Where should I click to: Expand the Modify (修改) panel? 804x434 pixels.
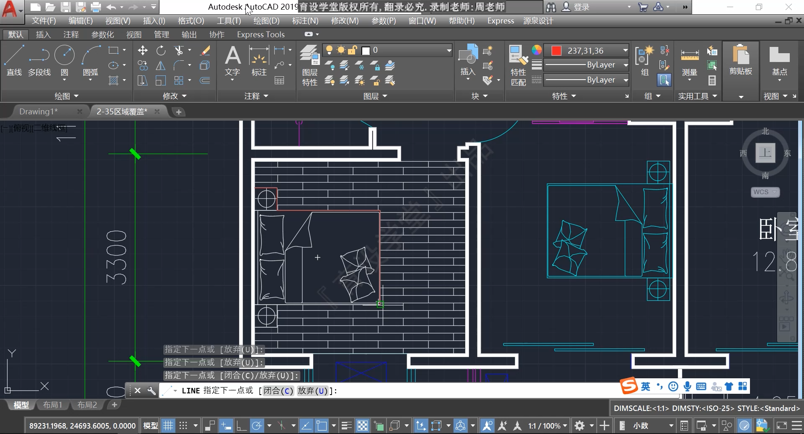(x=175, y=96)
